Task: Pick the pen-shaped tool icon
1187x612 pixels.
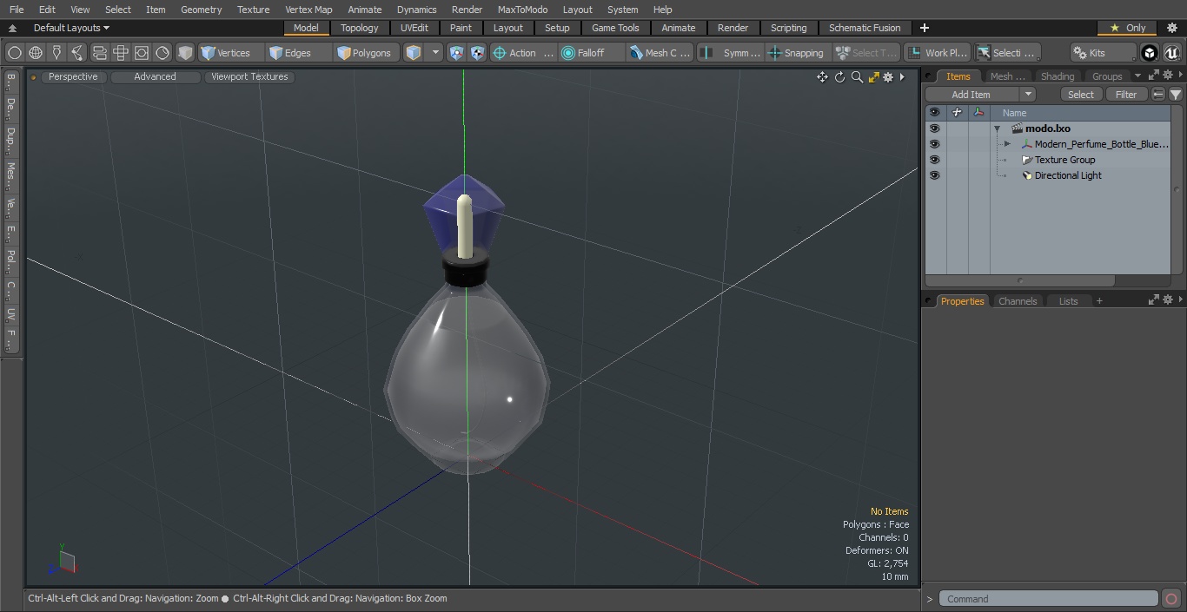Action: pos(56,53)
